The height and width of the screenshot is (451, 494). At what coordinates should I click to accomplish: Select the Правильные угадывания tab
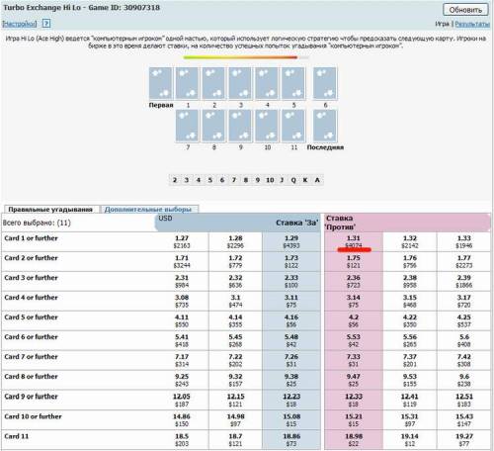click(x=50, y=210)
